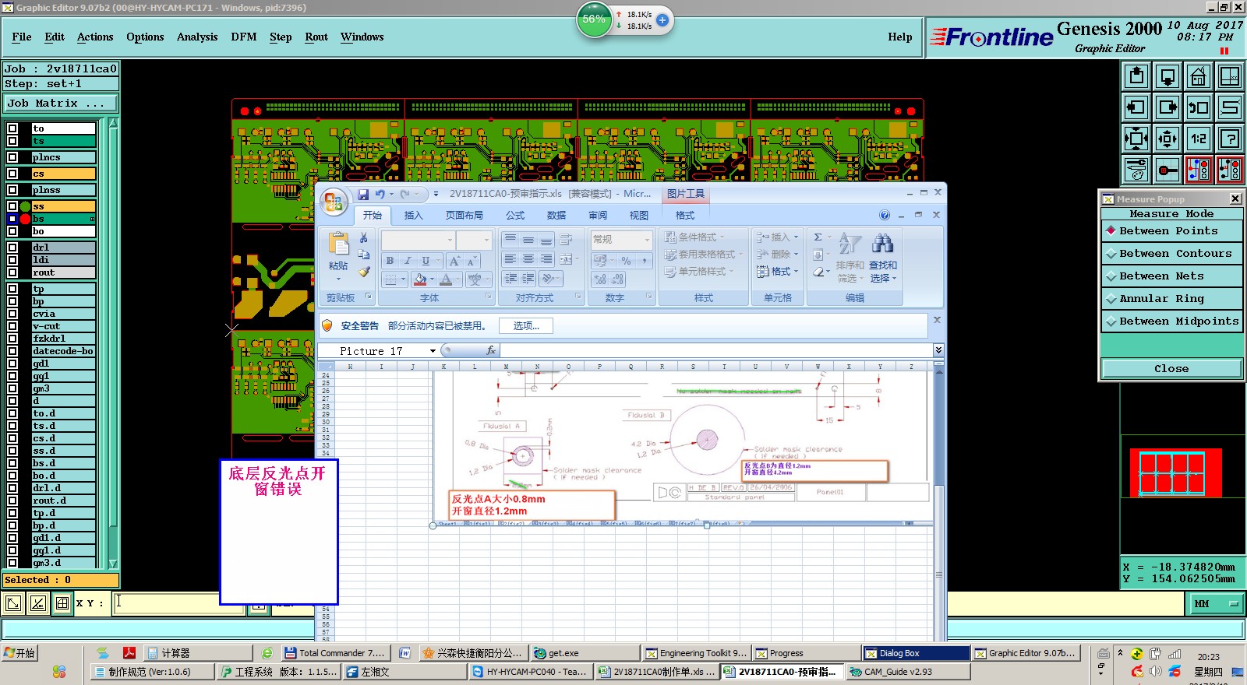The height and width of the screenshot is (685, 1247).
Task: Toggle checkbox for layer 'to'
Action: (x=12, y=128)
